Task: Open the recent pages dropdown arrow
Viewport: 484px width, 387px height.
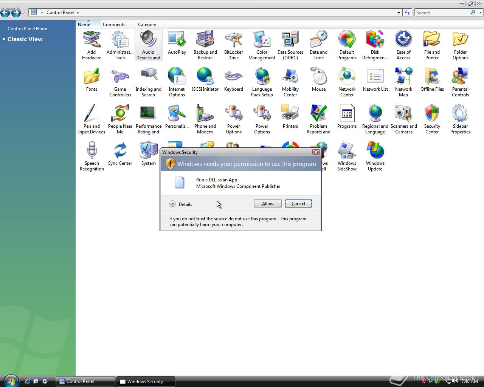Action: [x=23, y=13]
